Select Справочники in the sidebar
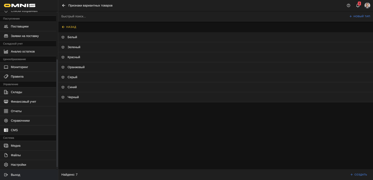Image resolution: width=373 pixels, height=180 pixels. (20, 121)
